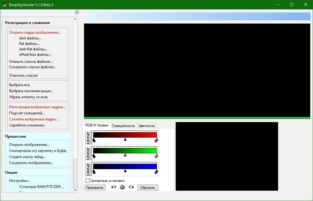
Task: Click the green channel black point marker
Action: click(94, 156)
